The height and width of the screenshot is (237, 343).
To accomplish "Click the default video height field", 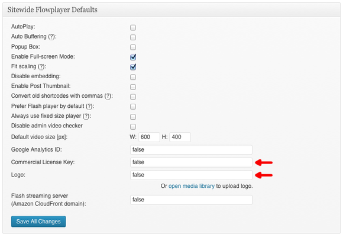I will (180, 137).
